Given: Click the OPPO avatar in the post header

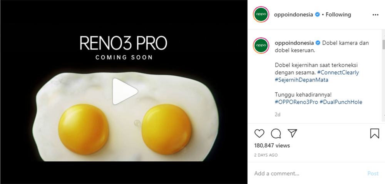Looking at the screenshot, I should [x=260, y=15].
